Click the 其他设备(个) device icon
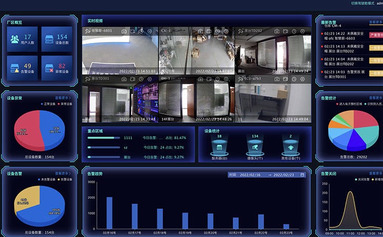The width and height of the screenshot is (383, 237). coord(291,147)
